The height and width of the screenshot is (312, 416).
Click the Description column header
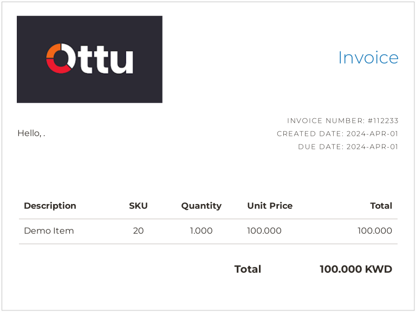tap(50, 206)
